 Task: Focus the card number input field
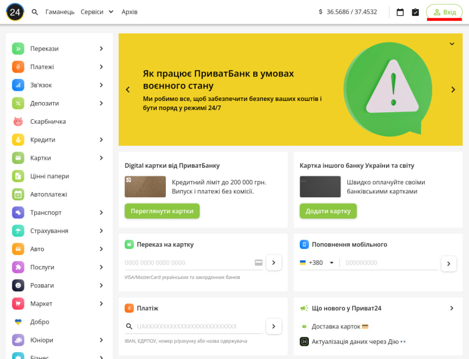tap(187, 263)
